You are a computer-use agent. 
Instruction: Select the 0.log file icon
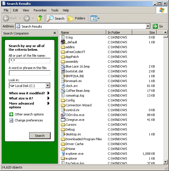pos(63,37)
